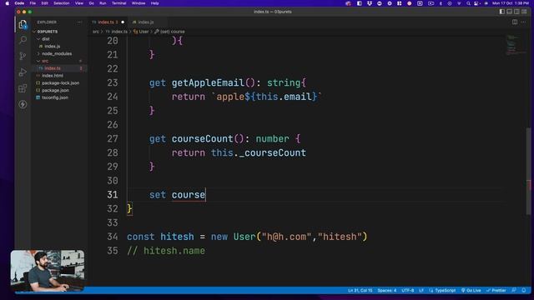This screenshot has height=300, width=534.
Task: Toggle bottom panel layout icon
Action: (x=510, y=12)
